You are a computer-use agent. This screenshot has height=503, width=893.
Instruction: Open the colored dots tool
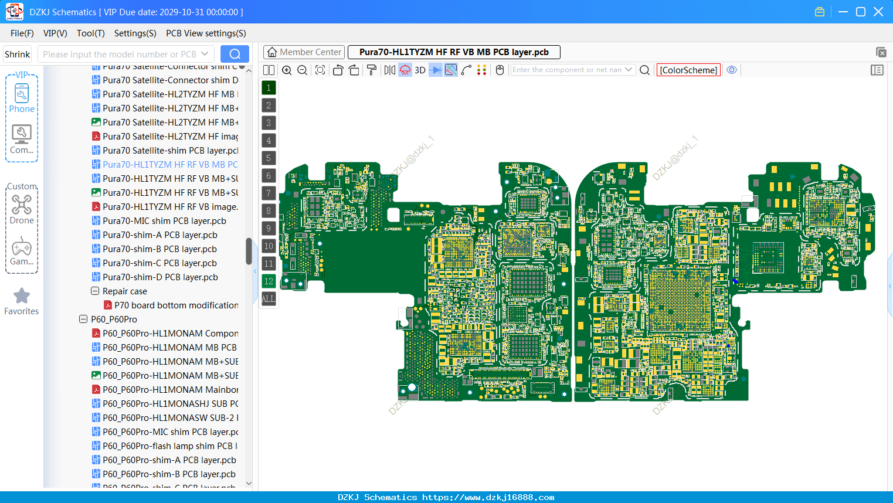tap(481, 70)
